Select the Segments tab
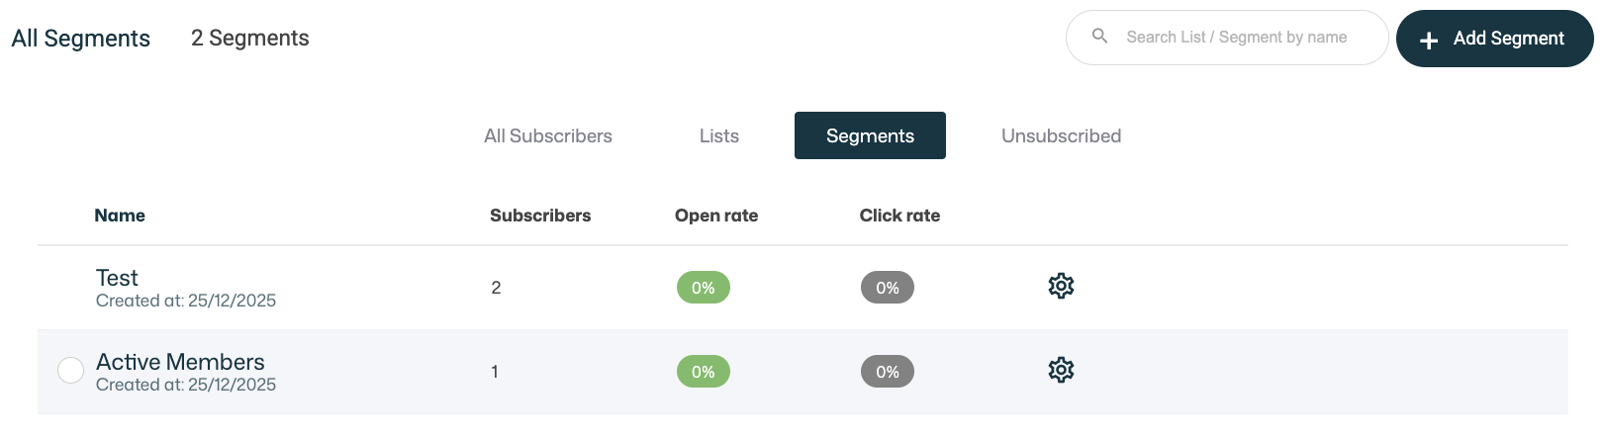The height and width of the screenshot is (437, 1605). click(x=870, y=136)
